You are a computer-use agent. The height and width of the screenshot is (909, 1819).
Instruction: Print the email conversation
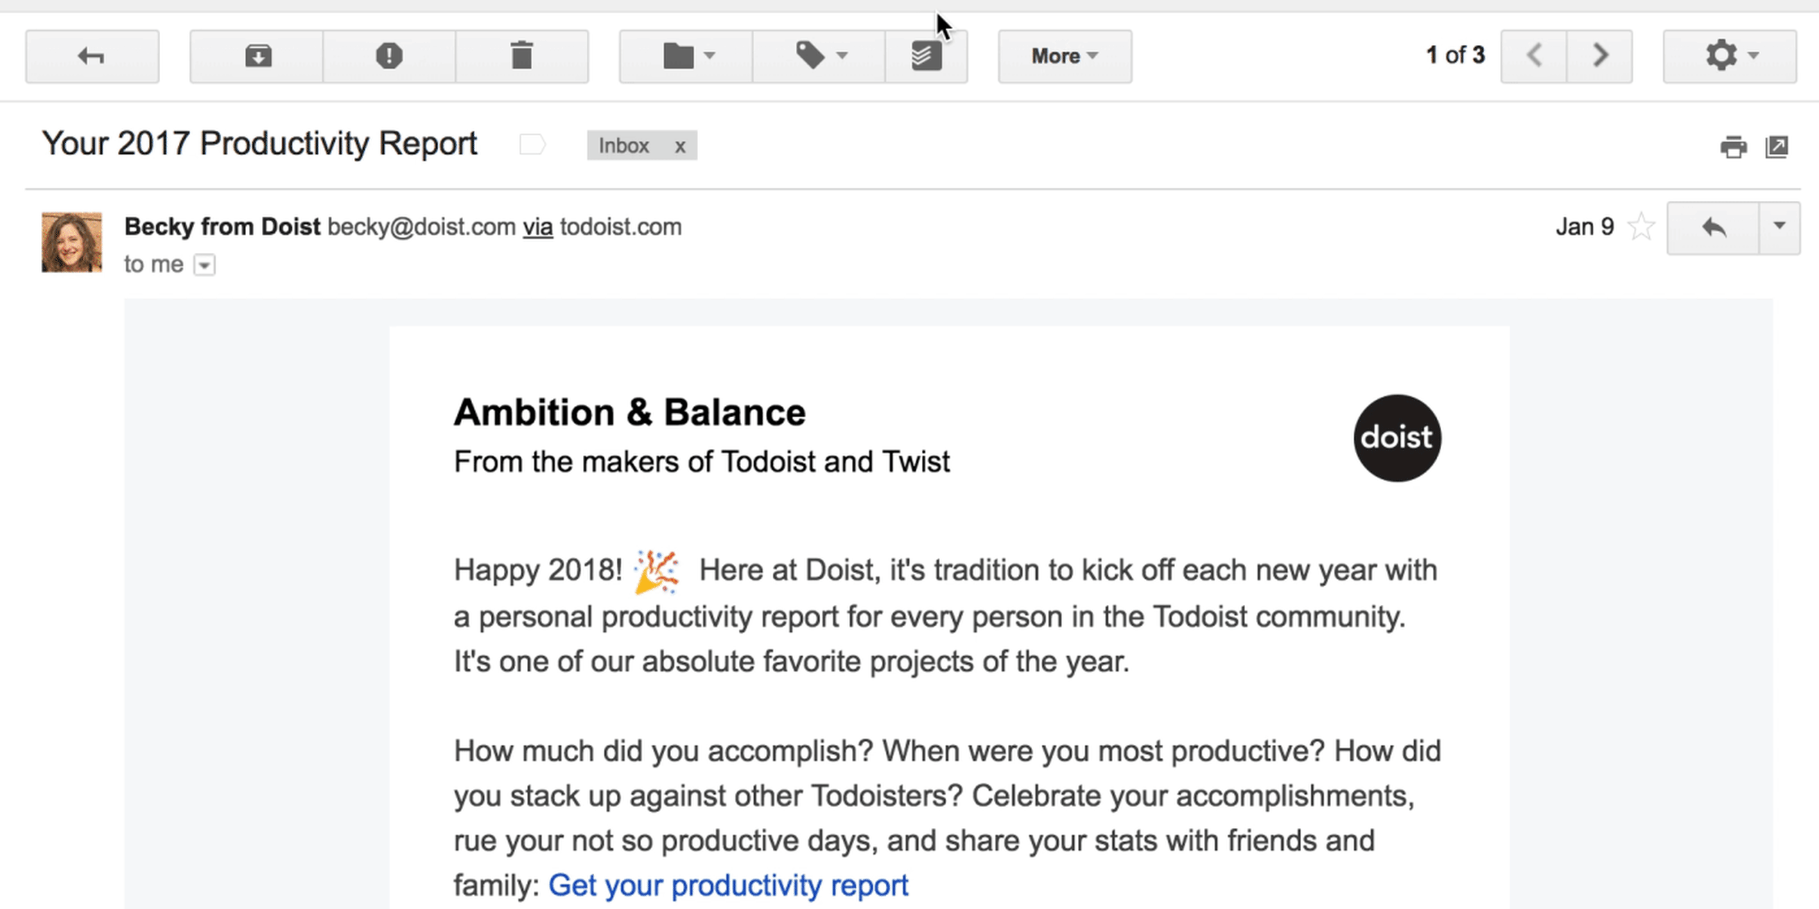click(1733, 147)
